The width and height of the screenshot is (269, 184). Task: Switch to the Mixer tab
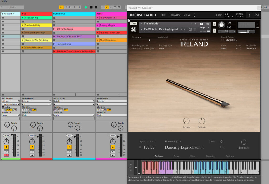[x=193, y=156]
